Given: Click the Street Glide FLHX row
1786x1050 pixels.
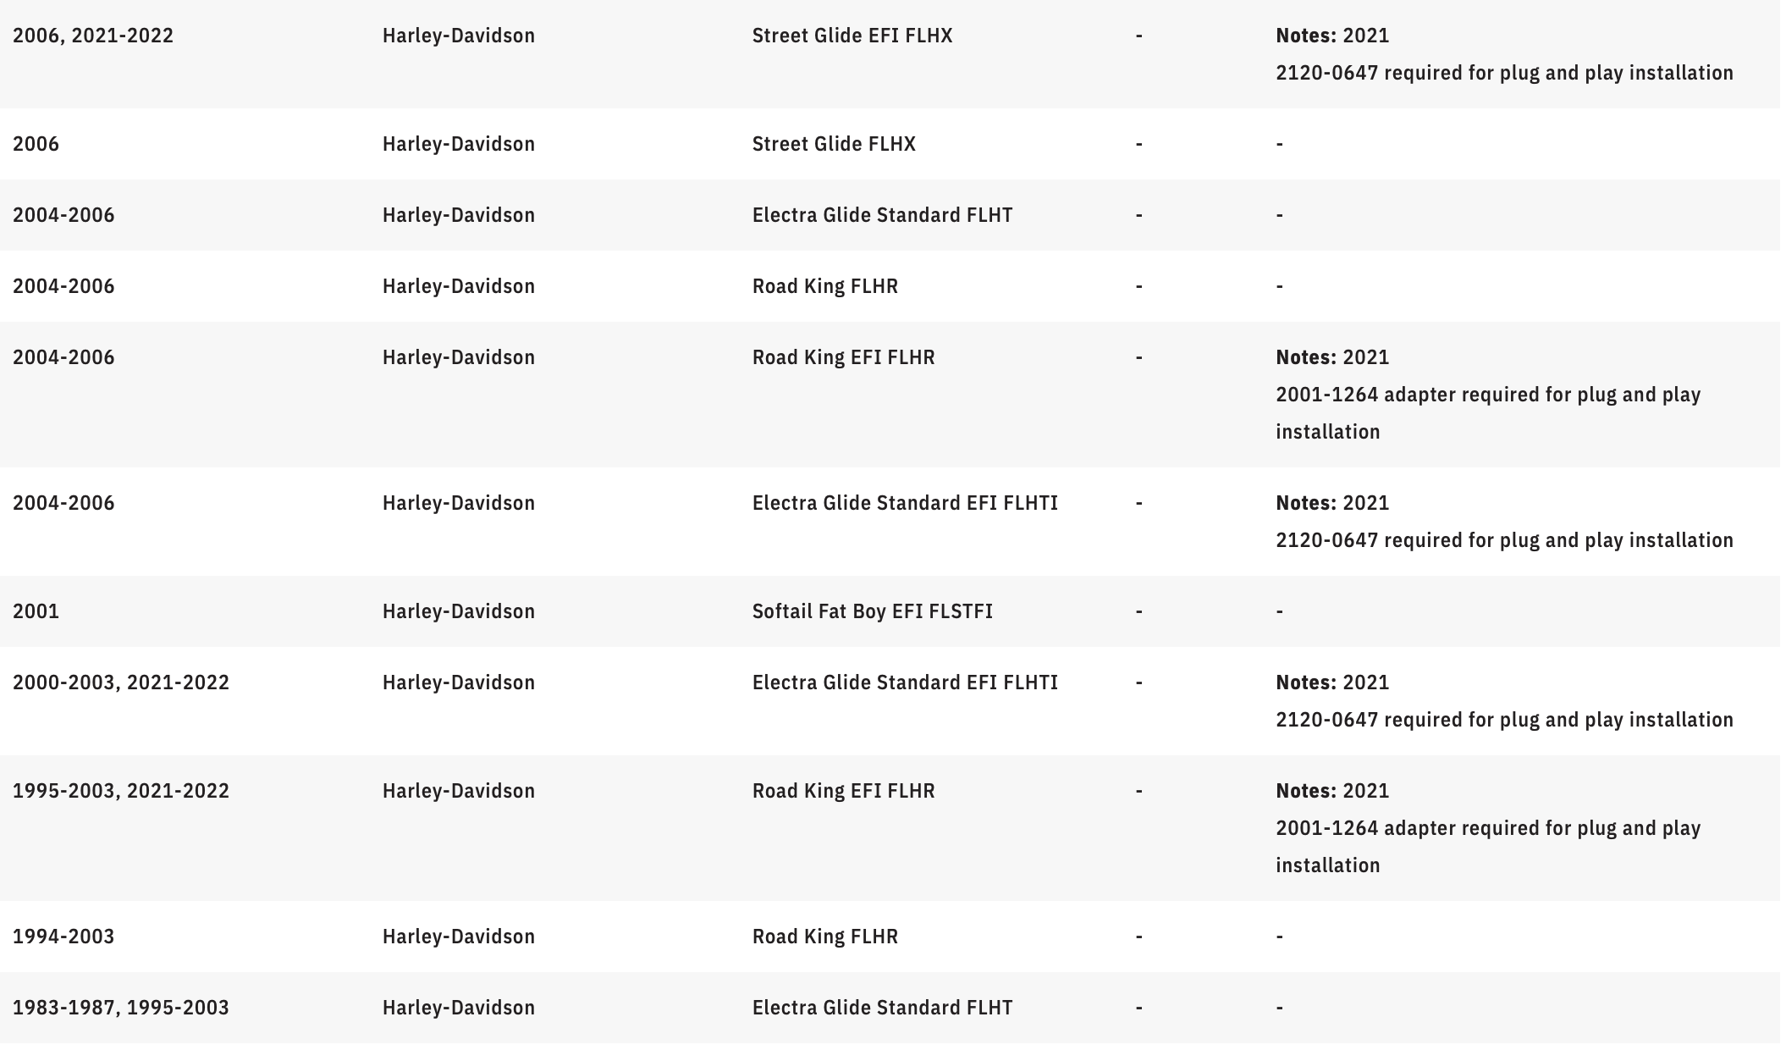Looking at the screenshot, I should tap(890, 144).
